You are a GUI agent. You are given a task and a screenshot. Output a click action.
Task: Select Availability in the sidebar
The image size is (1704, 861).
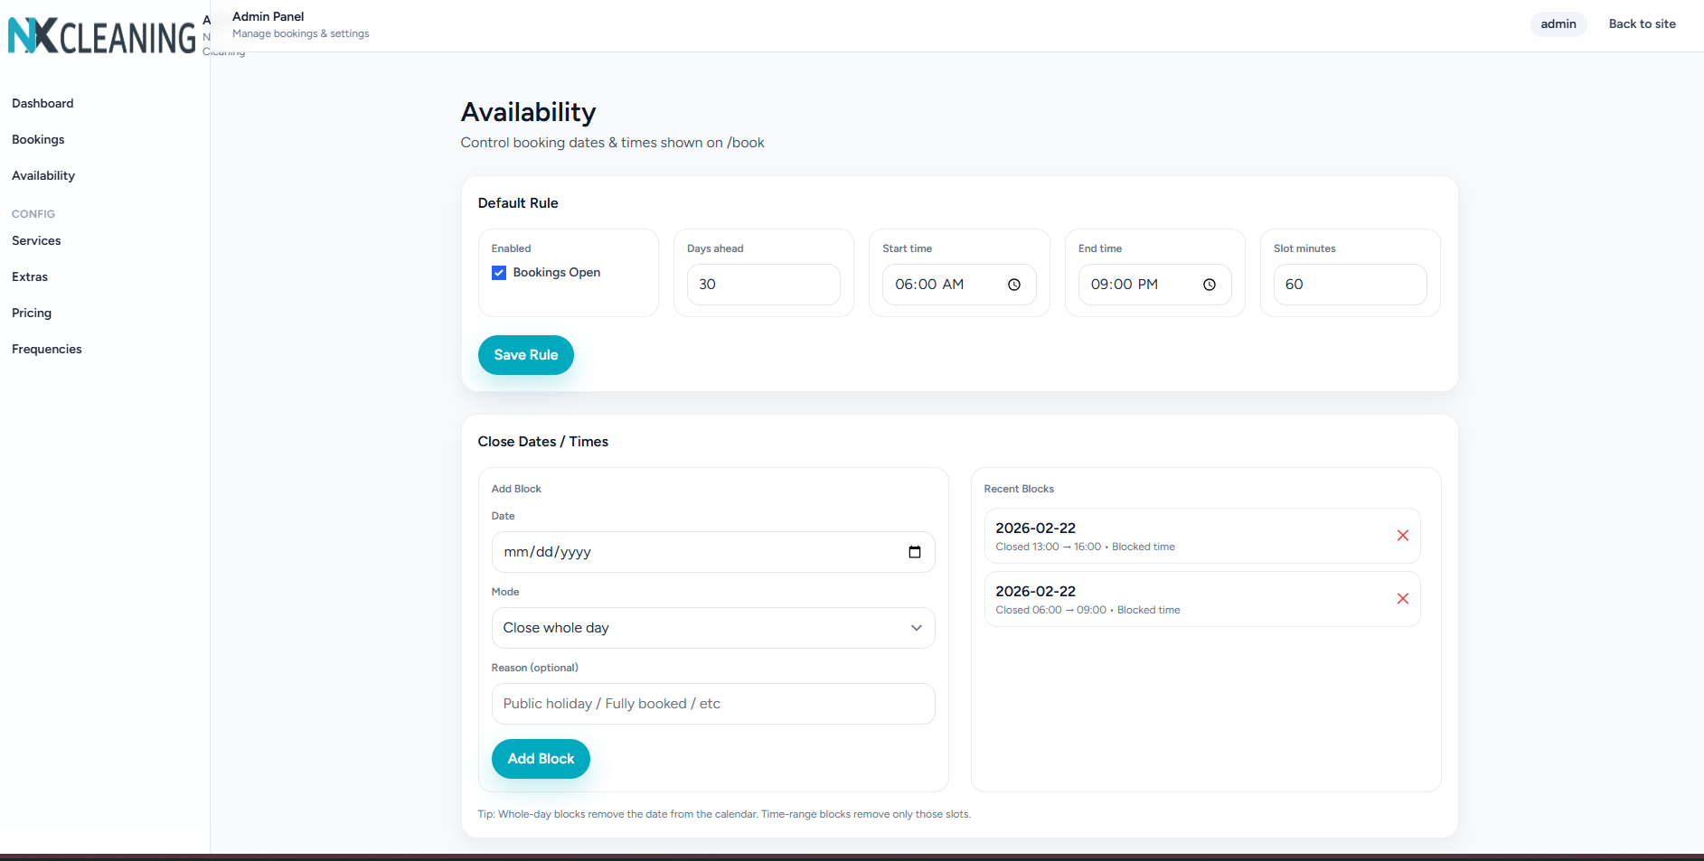[43, 175]
